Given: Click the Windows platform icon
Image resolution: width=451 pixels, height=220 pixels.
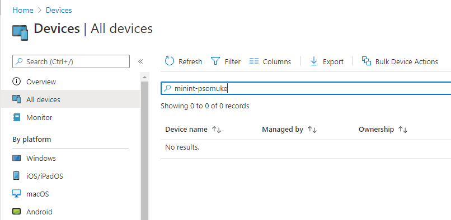Looking at the screenshot, I should click(16, 158).
